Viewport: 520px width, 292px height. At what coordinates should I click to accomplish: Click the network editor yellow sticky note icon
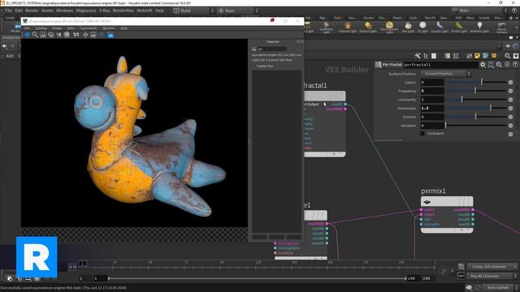tap(477, 56)
